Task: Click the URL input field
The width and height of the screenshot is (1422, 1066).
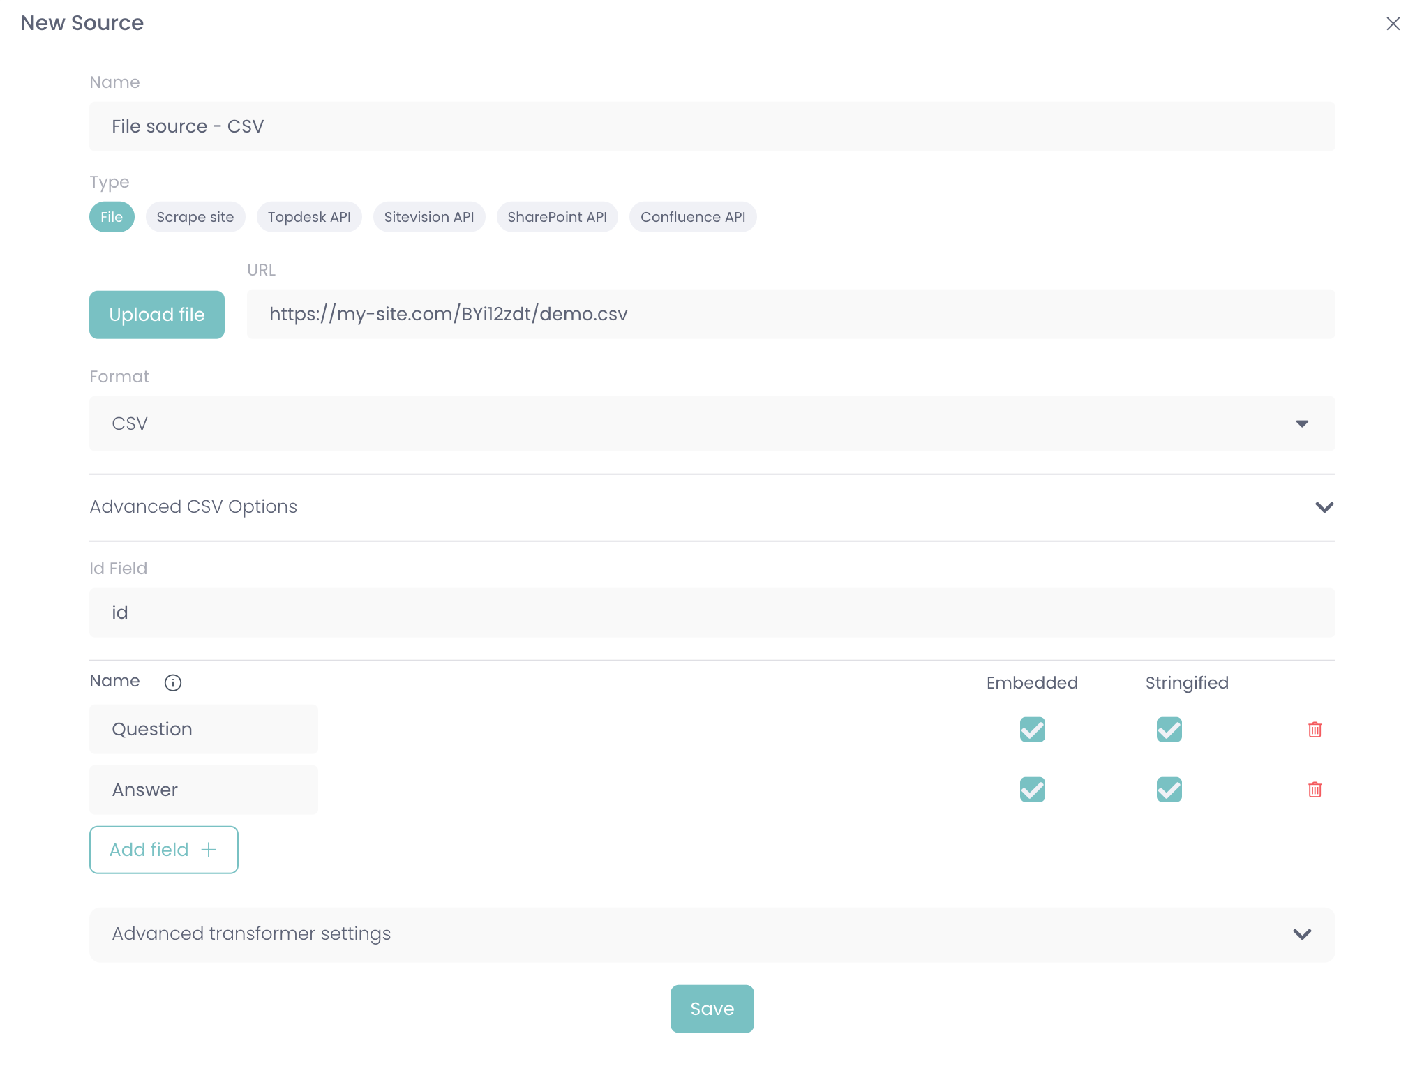Action: 791,314
